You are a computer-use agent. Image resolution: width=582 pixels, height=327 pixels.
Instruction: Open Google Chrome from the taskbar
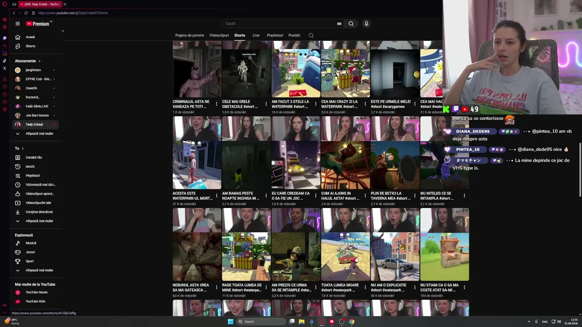coord(351,322)
